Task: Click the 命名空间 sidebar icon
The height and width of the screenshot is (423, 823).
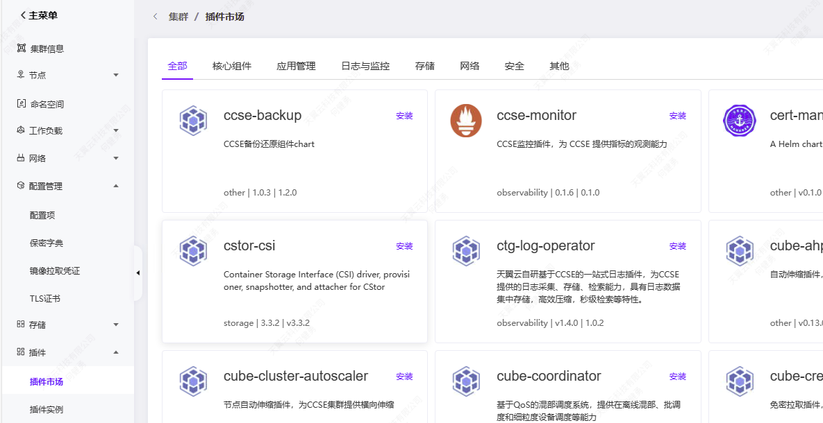Action: click(x=21, y=104)
